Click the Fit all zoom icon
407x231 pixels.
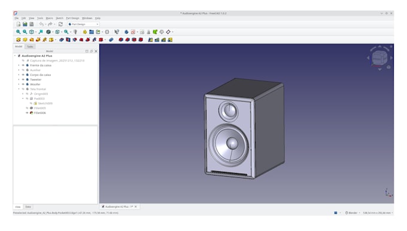[18, 32]
